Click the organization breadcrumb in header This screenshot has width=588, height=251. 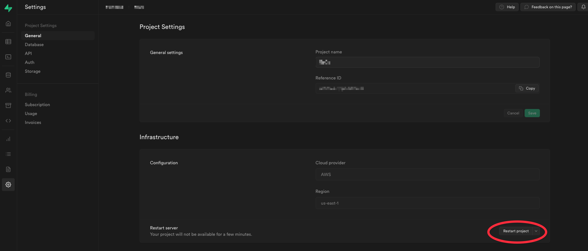115,7
